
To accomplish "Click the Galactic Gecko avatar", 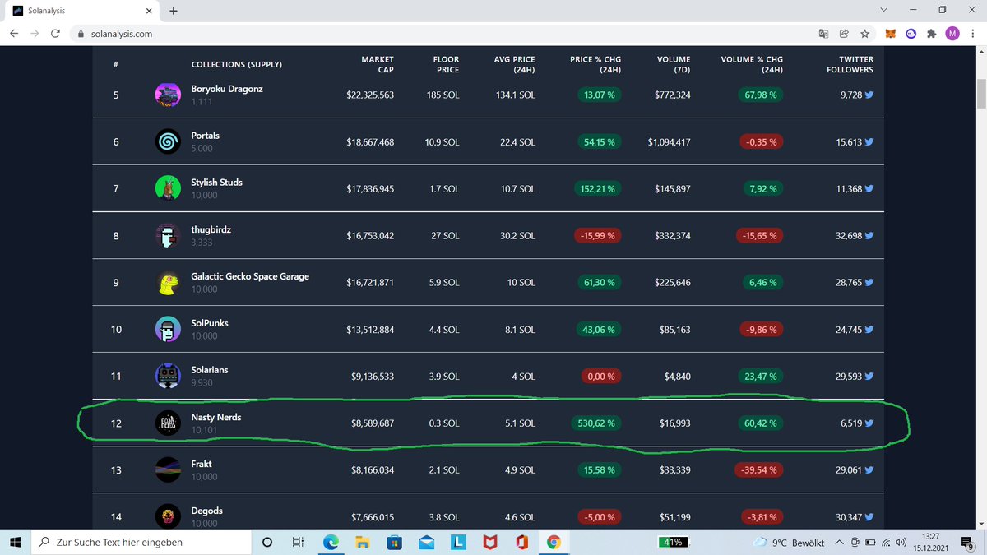I will click(x=168, y=283).
